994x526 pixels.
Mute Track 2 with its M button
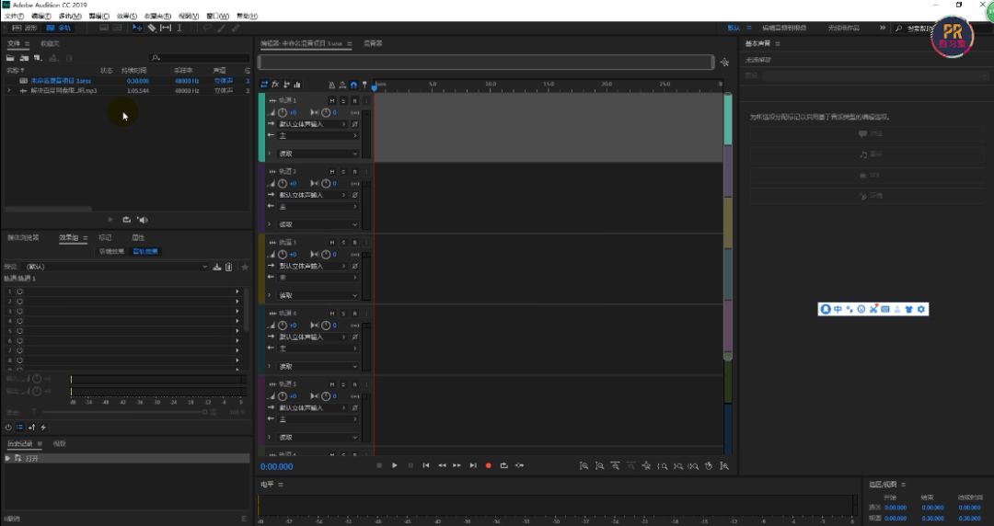point(332,172)
